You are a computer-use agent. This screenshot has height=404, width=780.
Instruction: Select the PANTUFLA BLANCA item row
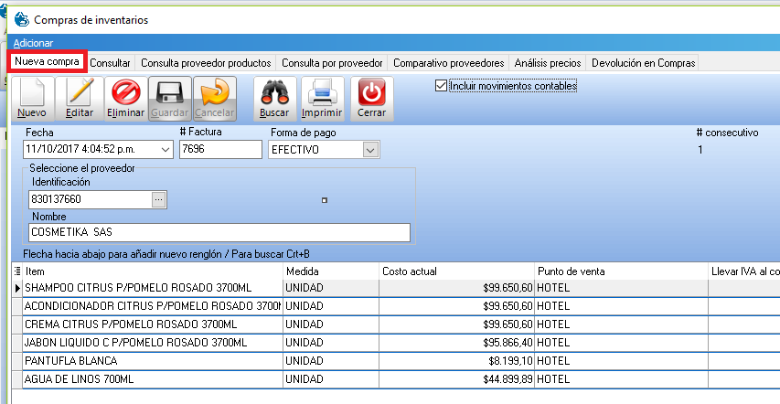click(x=146, y=360)
